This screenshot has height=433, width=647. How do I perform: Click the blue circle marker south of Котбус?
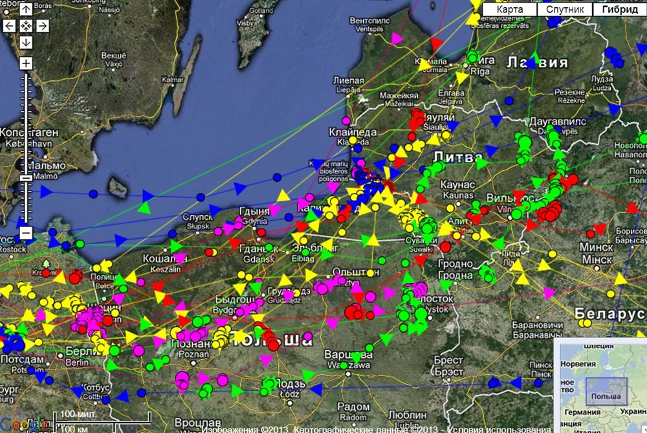click(105, 400)
